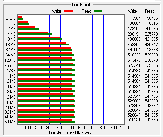
Task: Select the '8 KB' transfer size label
Action: tap(11, 39)
